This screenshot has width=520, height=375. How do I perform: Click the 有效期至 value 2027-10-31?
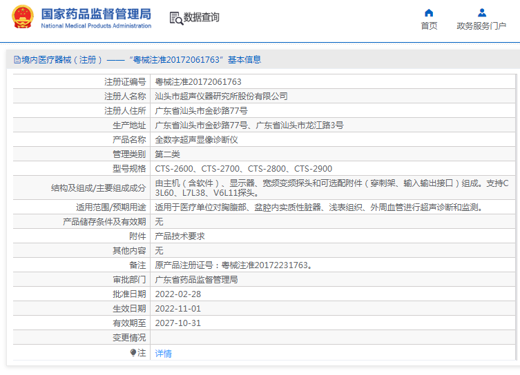point(177,323)
